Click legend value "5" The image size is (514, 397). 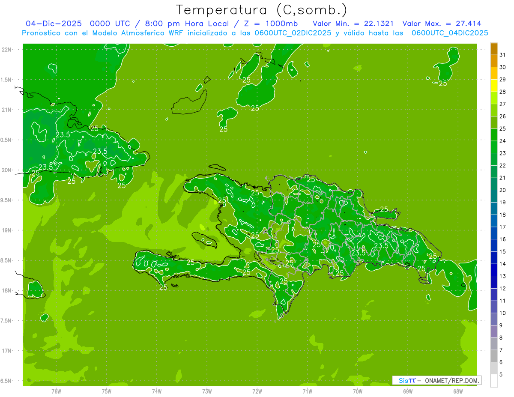click(501, 375)
